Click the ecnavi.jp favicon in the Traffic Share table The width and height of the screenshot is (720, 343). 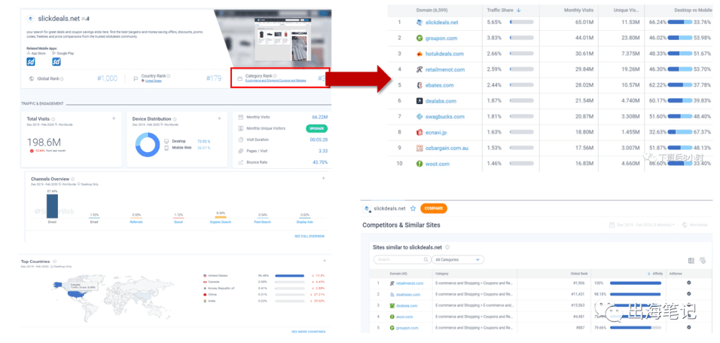[419, 132]
